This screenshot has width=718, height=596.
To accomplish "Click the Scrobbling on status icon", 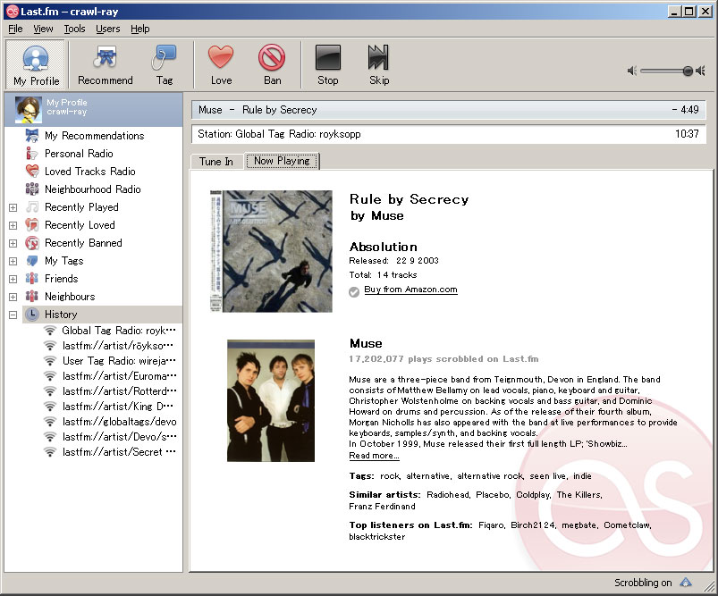I will tap(686, 583).
